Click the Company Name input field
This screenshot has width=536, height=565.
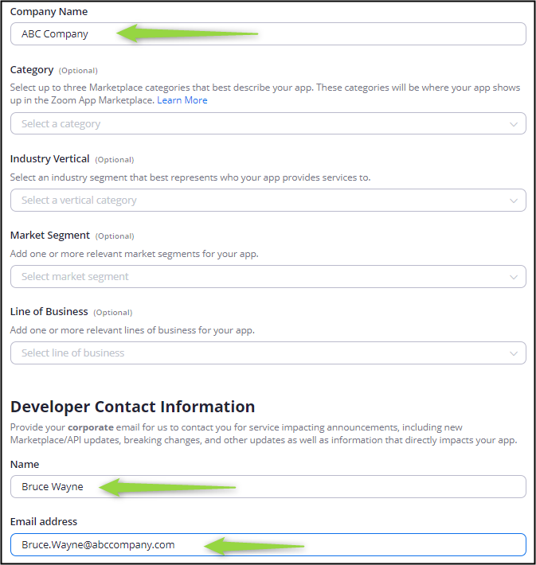[268, 34]
